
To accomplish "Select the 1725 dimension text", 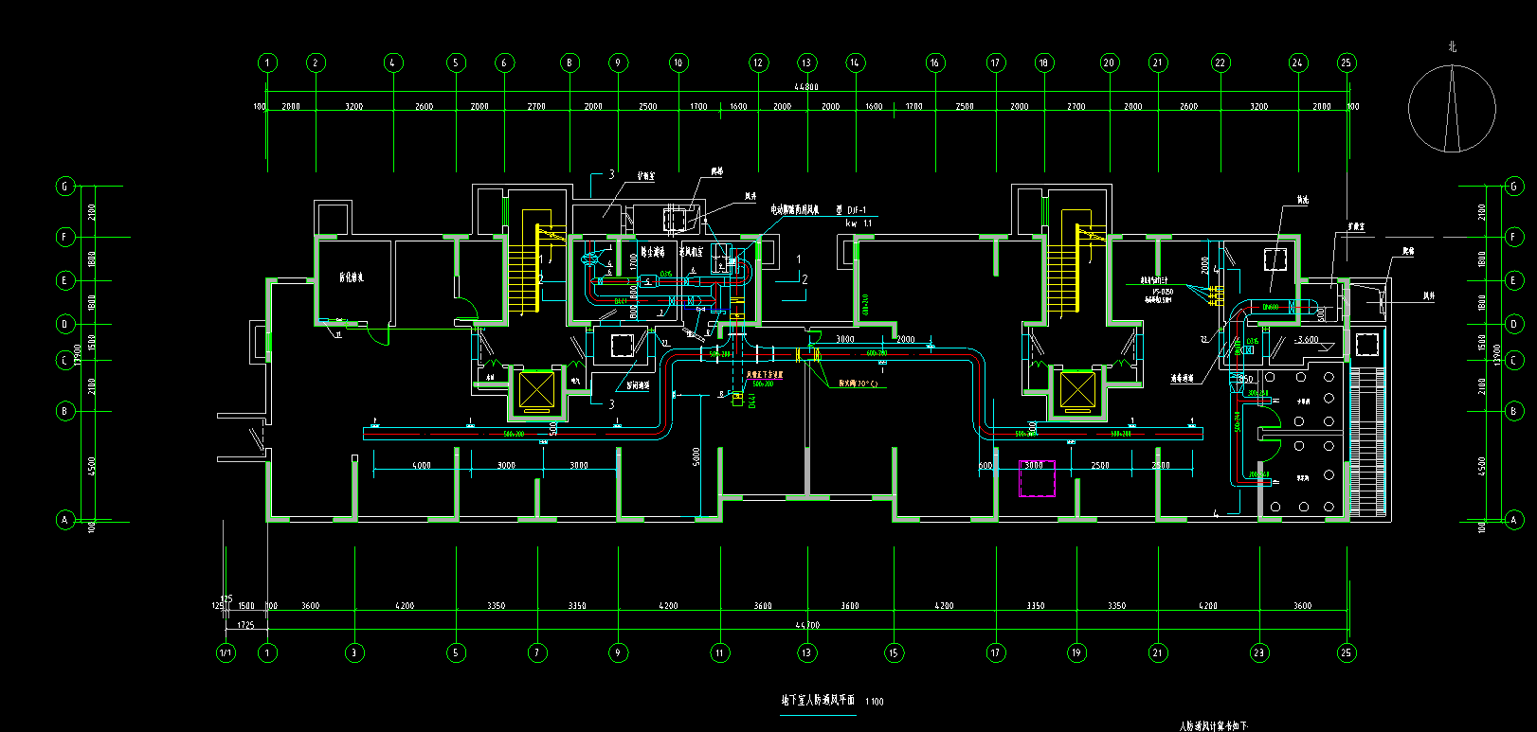I will [x=245, y=625].
